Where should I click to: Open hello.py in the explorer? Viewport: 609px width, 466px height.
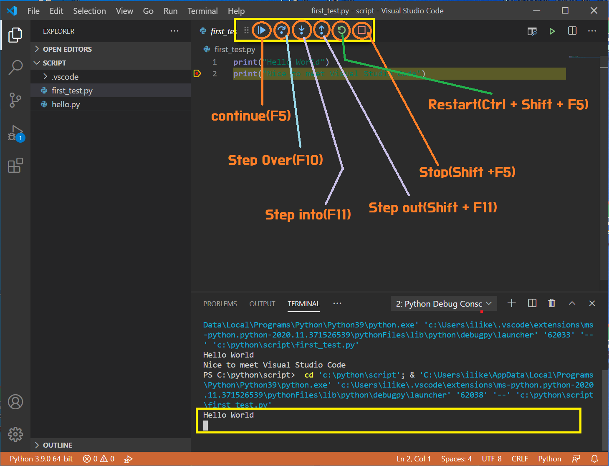coord(66,104)
